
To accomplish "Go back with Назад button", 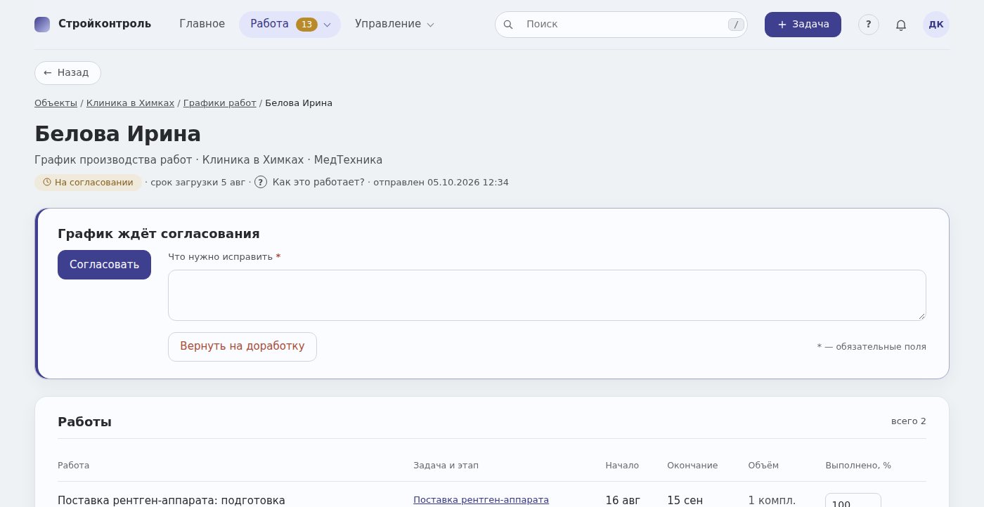I will click(67, 73).
